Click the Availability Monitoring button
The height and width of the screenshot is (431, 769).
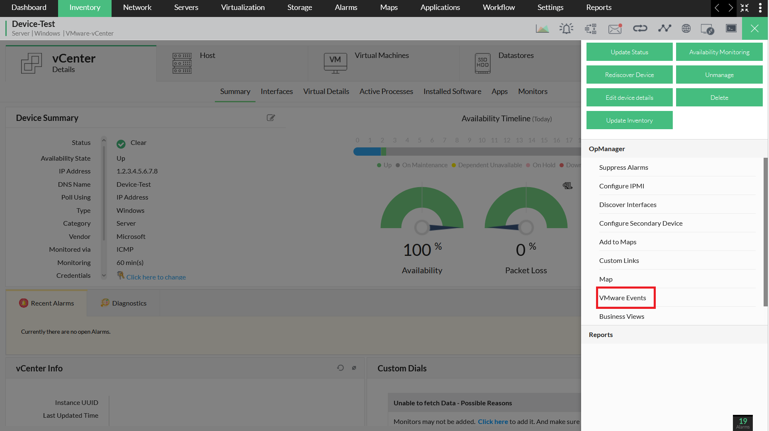tap(719, 52)
